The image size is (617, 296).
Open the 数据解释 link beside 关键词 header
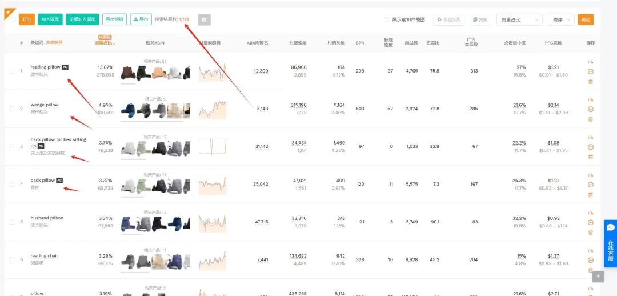(55, 42)
